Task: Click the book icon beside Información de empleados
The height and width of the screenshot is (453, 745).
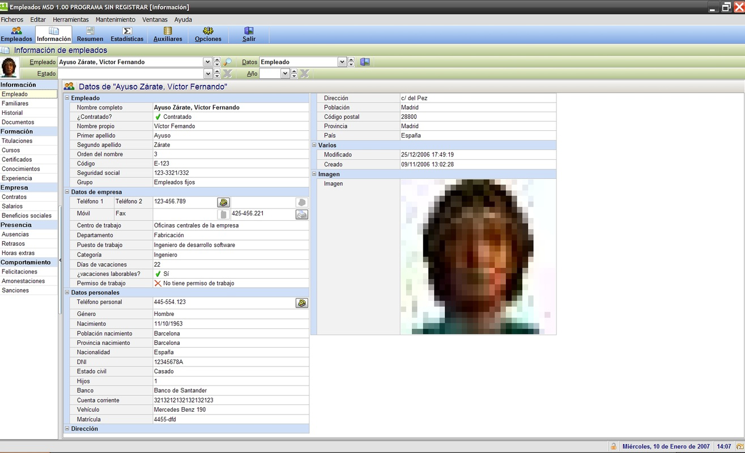Action: tap(6, 50)
